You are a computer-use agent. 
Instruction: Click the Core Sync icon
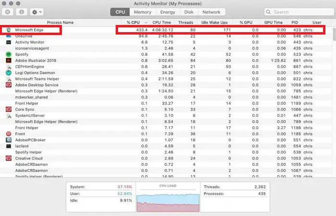[x=8, y=109]
